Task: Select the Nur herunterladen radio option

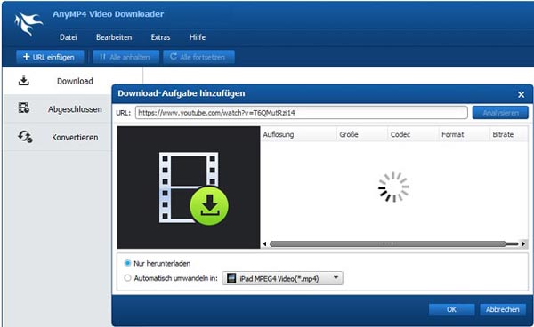Action: (x=127, y=263)
